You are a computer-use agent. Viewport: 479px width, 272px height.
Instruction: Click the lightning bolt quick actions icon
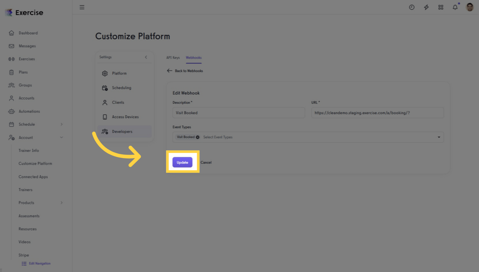[x=426, y=7]
